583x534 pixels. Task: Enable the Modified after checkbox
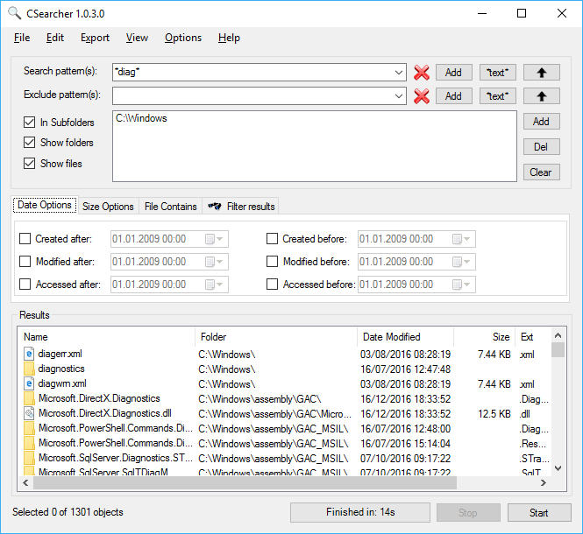pos(25,262)
